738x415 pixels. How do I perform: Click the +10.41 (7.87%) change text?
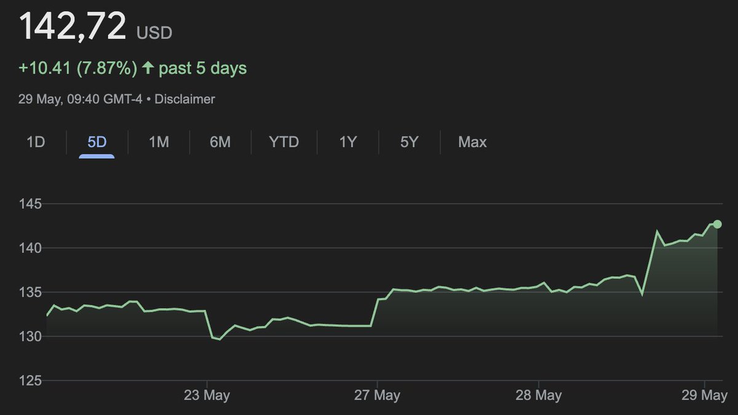(78, 68)
